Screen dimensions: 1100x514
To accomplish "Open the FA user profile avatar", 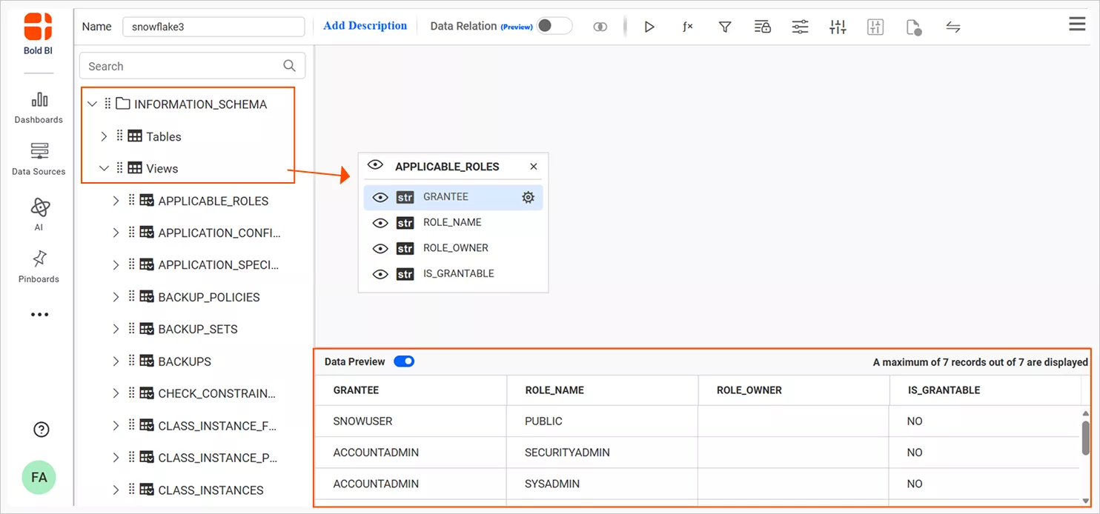I will [x=39, y=477].
